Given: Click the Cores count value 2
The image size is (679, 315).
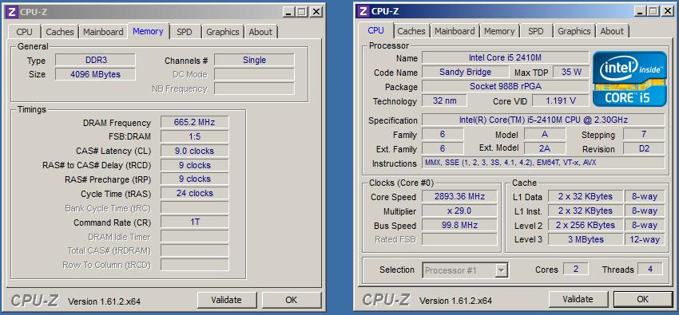Looking at the screenshot, I should [575, 269].
